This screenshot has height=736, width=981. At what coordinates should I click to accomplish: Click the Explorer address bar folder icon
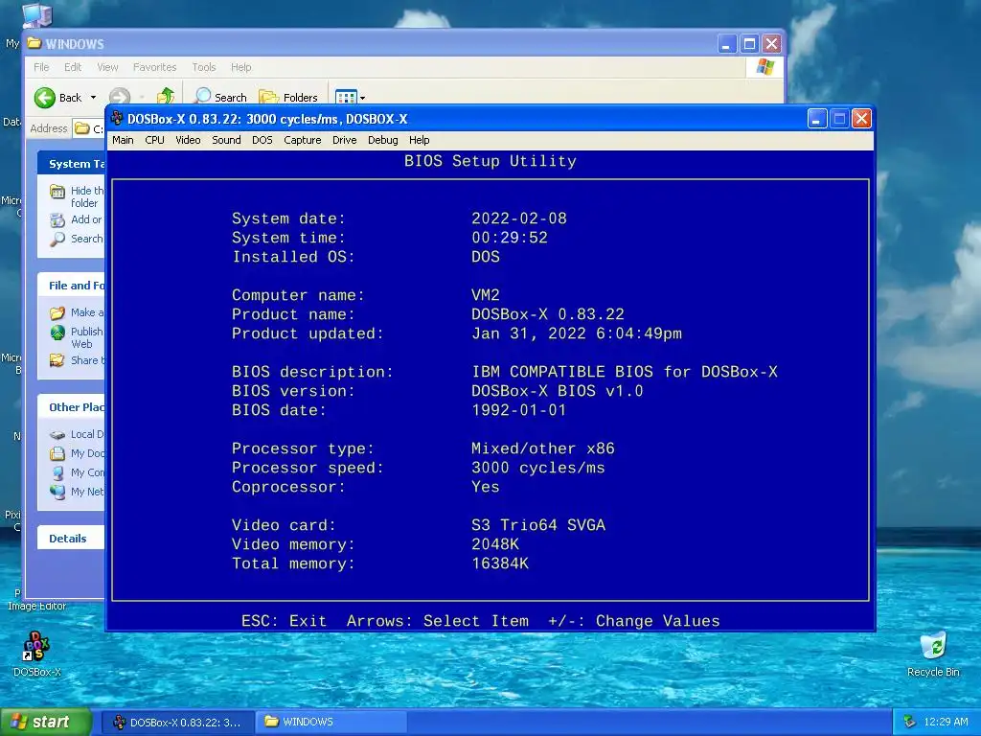pos(82,128)
